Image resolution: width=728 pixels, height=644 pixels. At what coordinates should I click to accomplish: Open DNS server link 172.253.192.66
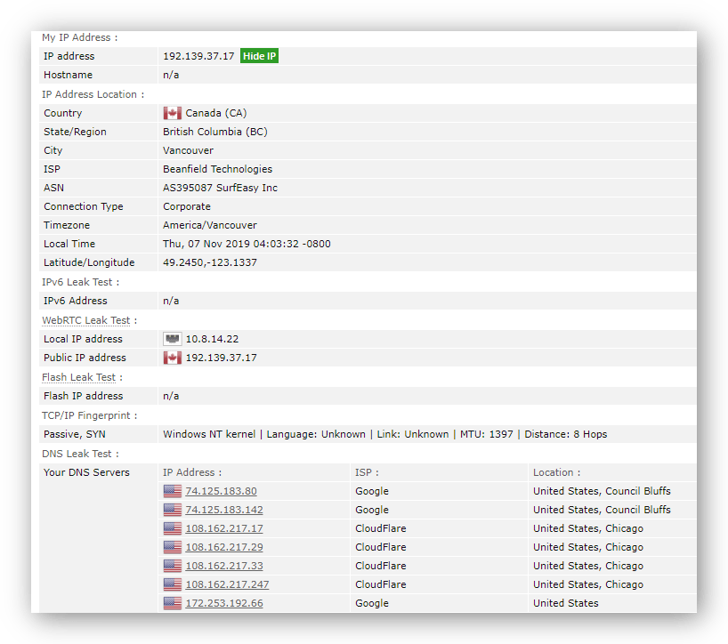coord(224,603)
